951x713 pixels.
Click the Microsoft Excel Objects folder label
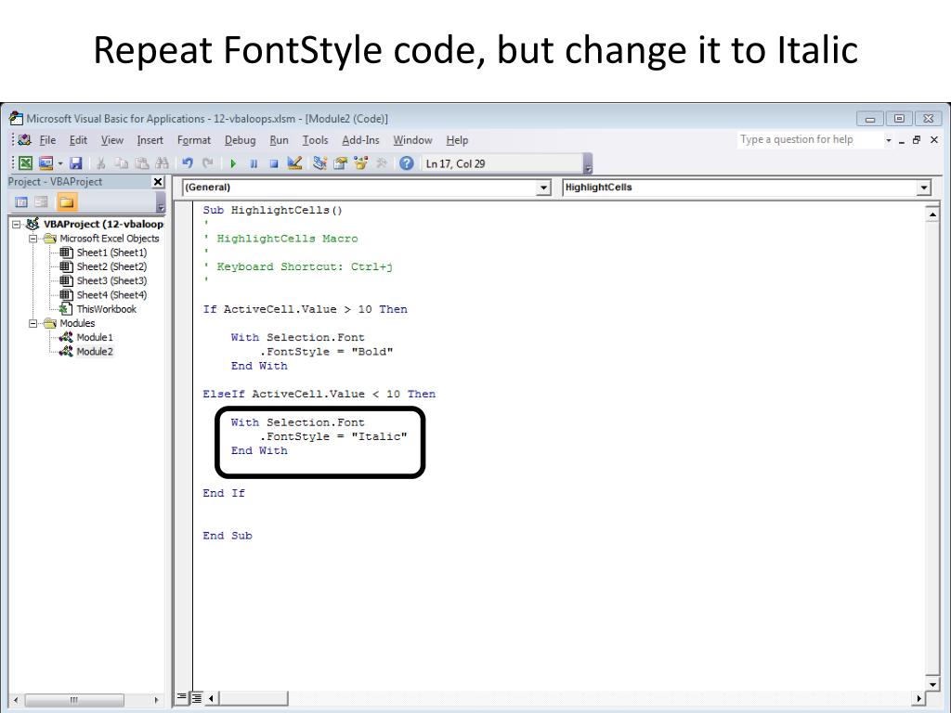click(110, 239)
